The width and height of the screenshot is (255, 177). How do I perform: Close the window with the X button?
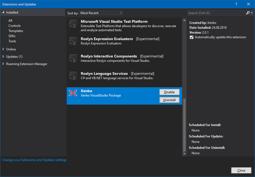[x=248, y=4]
